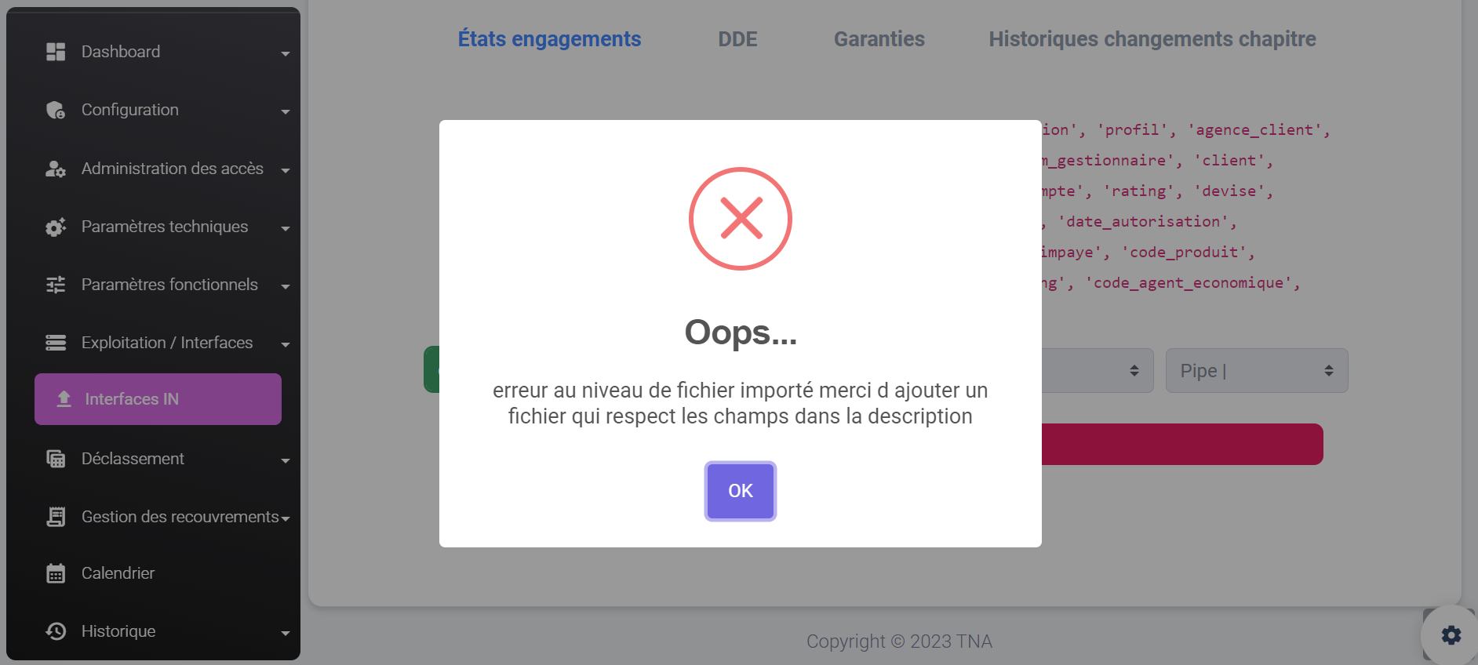
Task: Switch to the DDE tab
Action: (737, 39)
